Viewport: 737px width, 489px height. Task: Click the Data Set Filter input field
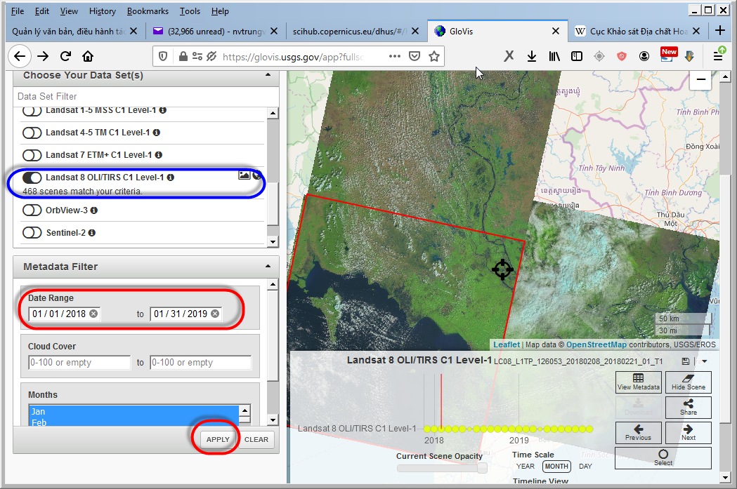pos(145,97)
